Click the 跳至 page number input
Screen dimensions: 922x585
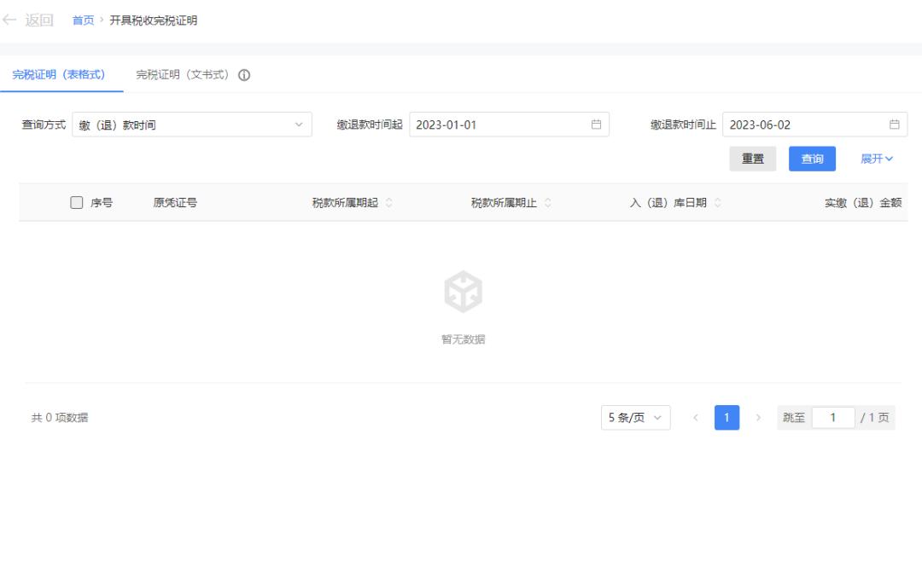click(832, 418)
